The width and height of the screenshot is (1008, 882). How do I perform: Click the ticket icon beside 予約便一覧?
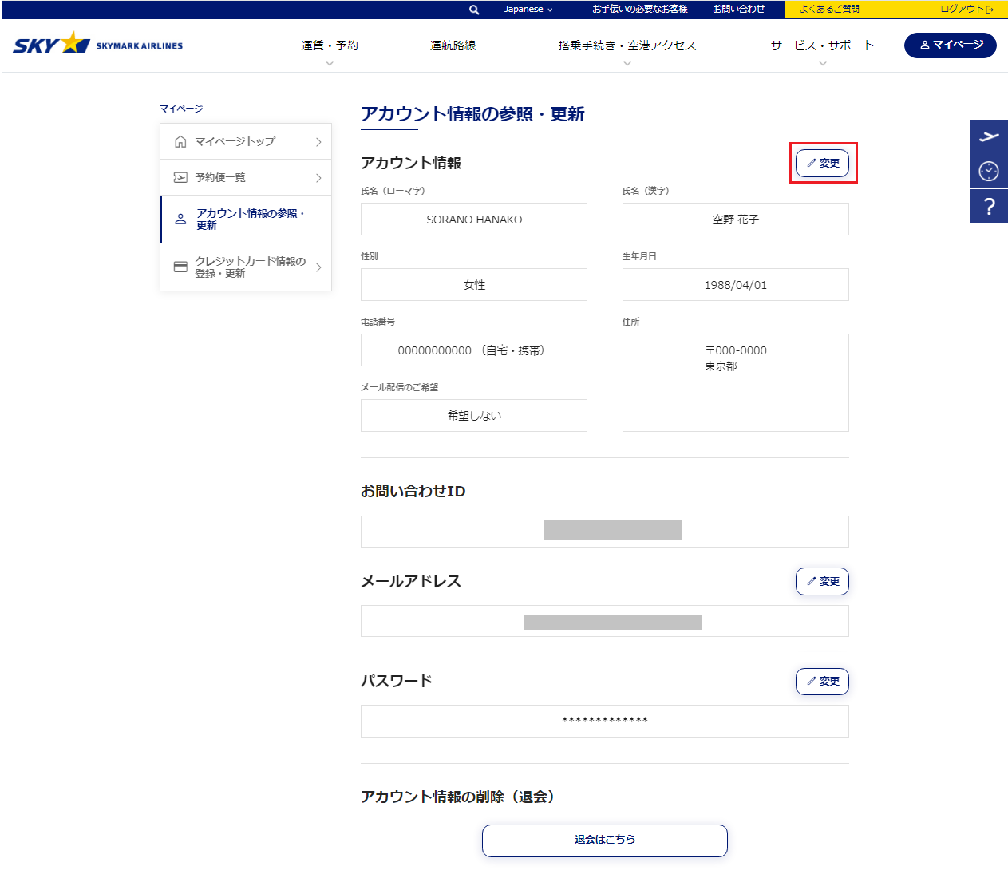pos(180,177)
